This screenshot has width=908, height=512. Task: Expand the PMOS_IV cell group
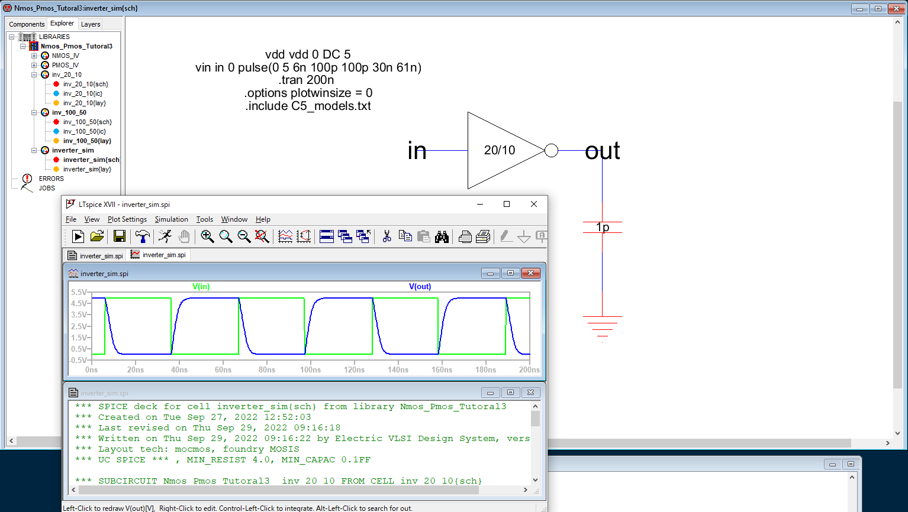pyautogui.click(x=34, y=65)
